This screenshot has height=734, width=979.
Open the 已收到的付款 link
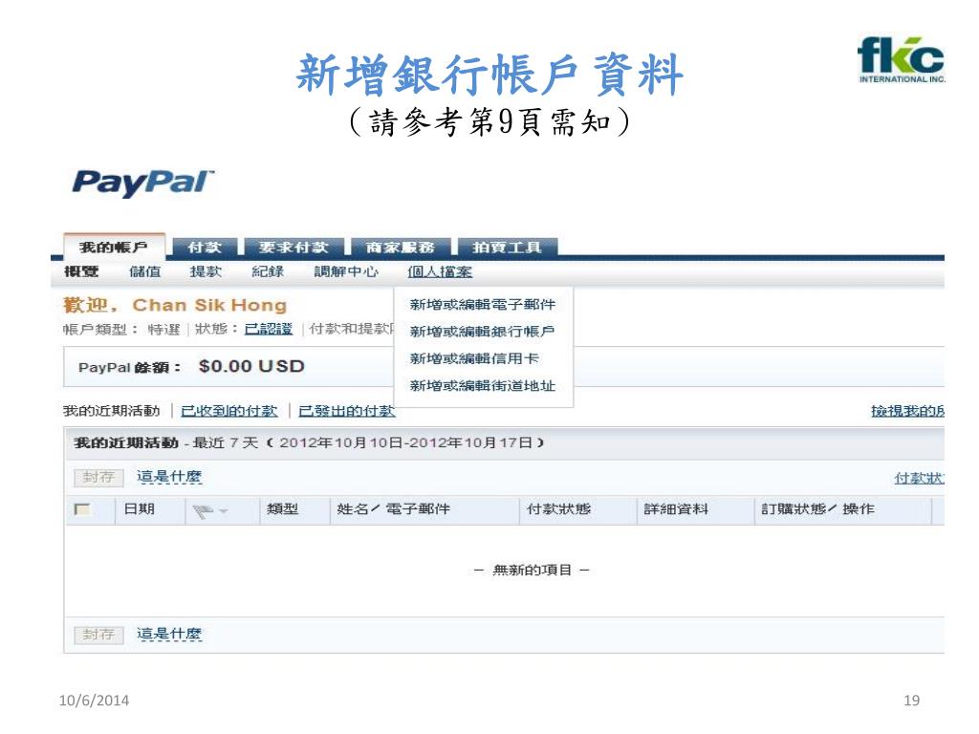[229, 411]
